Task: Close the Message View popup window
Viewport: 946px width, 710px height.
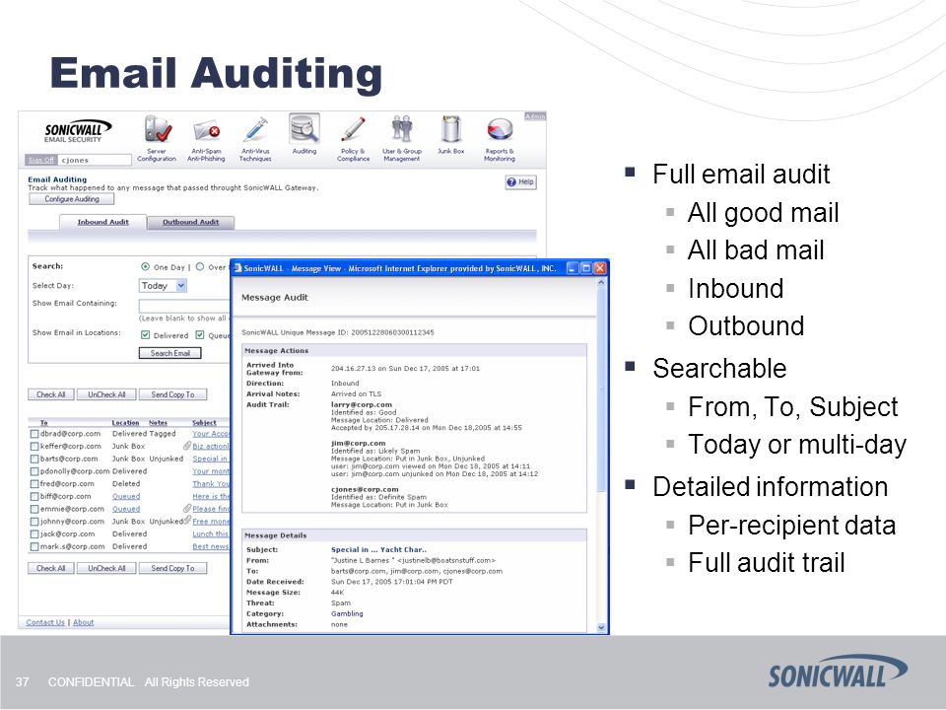Action: (x=600, y=268)
